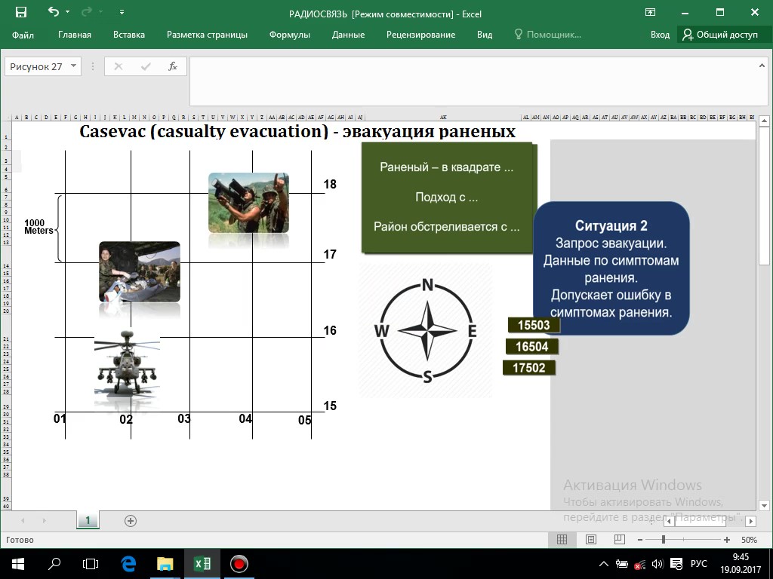Select the soldiers with launcher picture
The height and width of the screenshot is (579, 773).
pyautogui.click(x=248, y=203)
